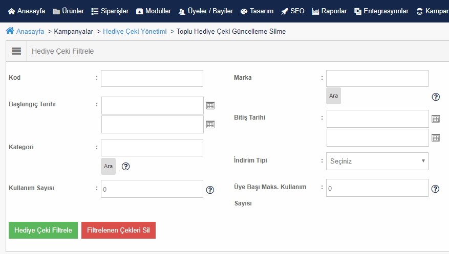Open second Başlangıç Tarihi calendar picker
The width and height of the screenshot is (449, 254).
(x=210, y=125)
